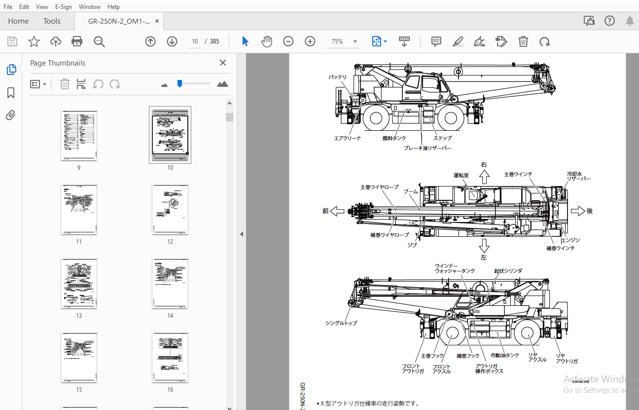
Task: Switch to the Tools tab
Action: coord(52,21)
